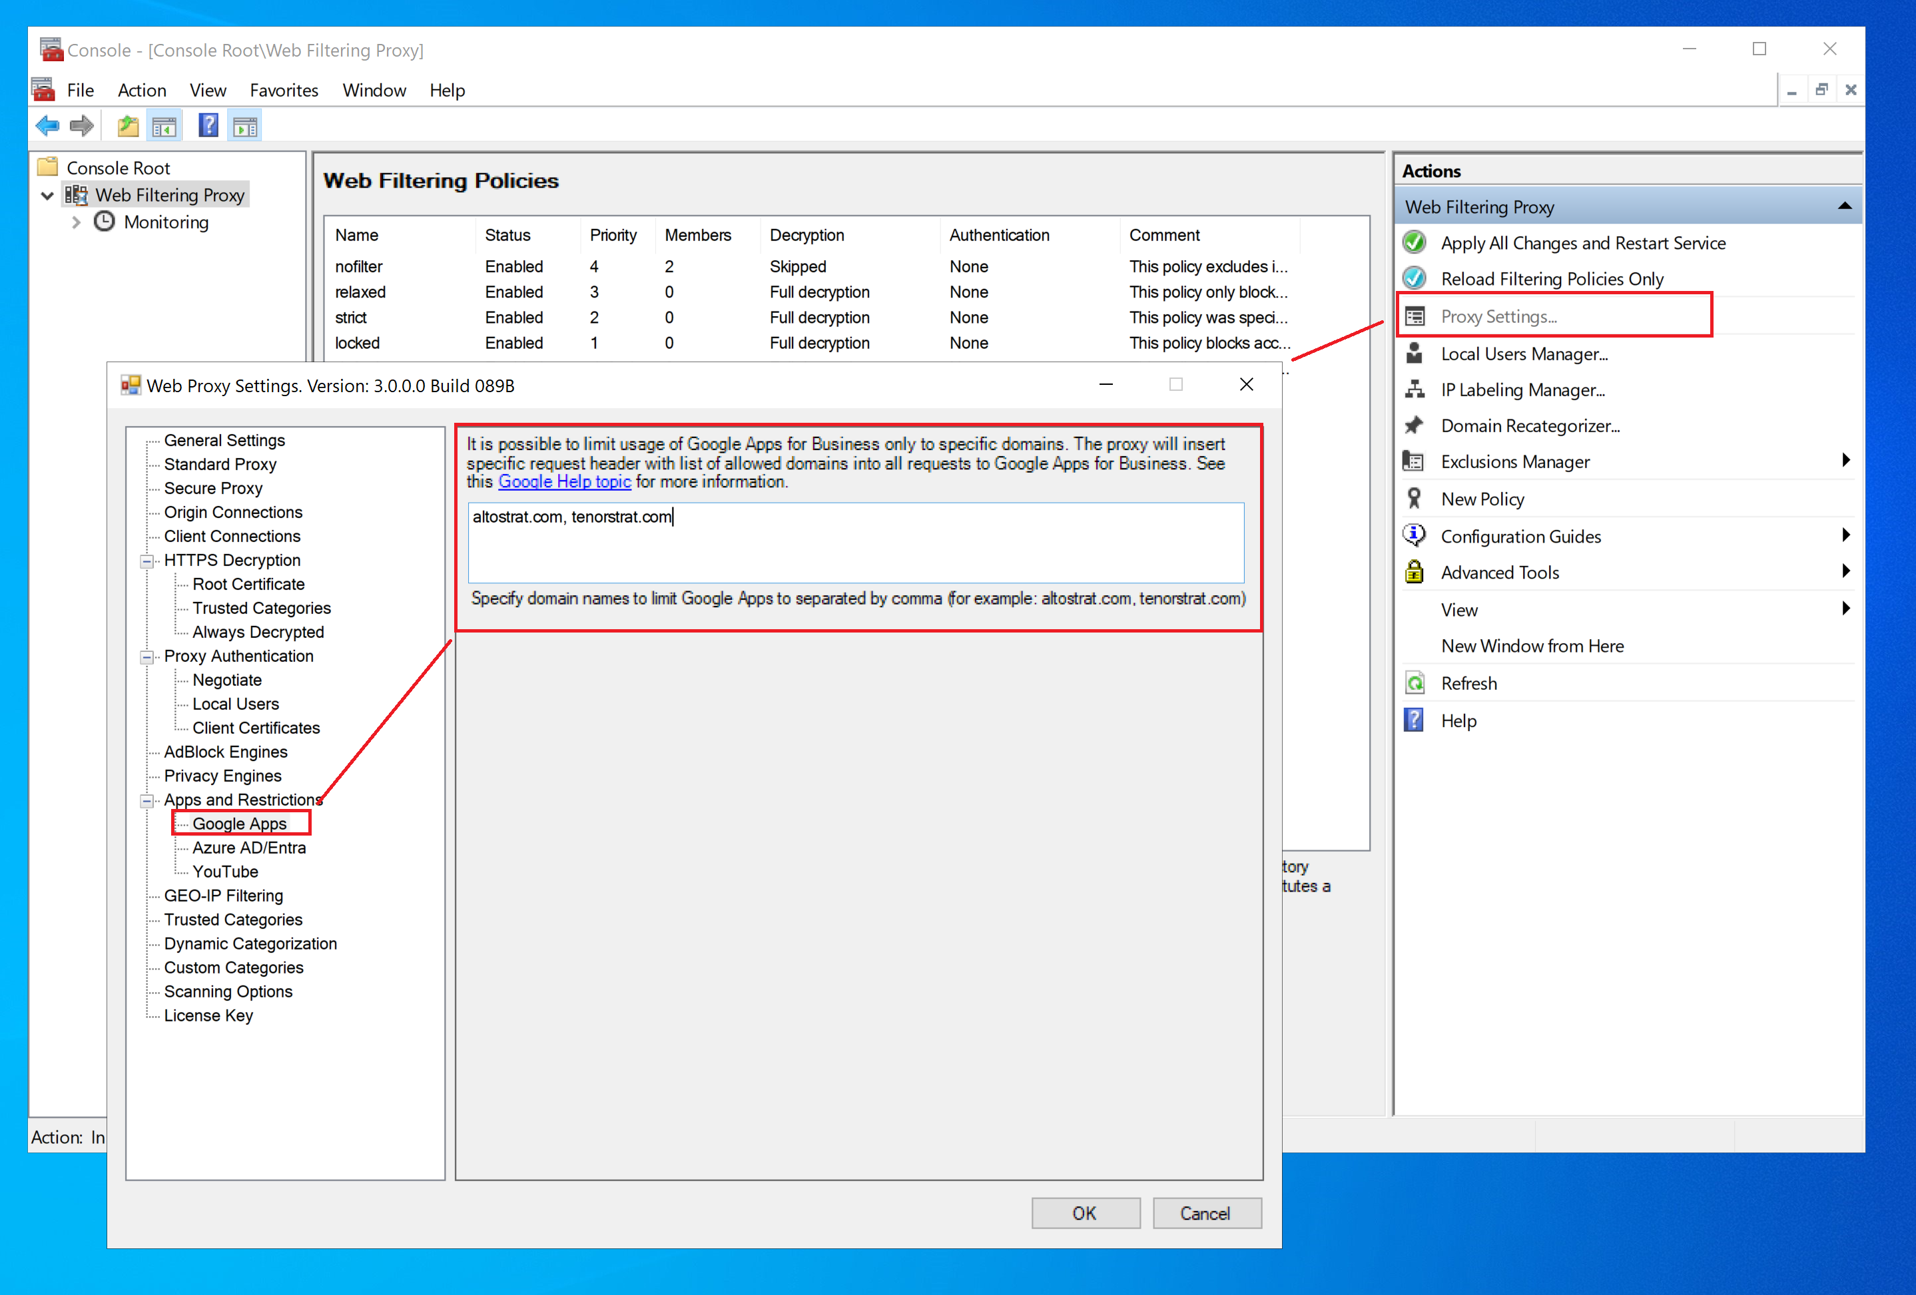Click the Monitoring clock icon in tree
Image resolution: width=1916 pixels, height=1295 pixels.
(x=104, y=222)
